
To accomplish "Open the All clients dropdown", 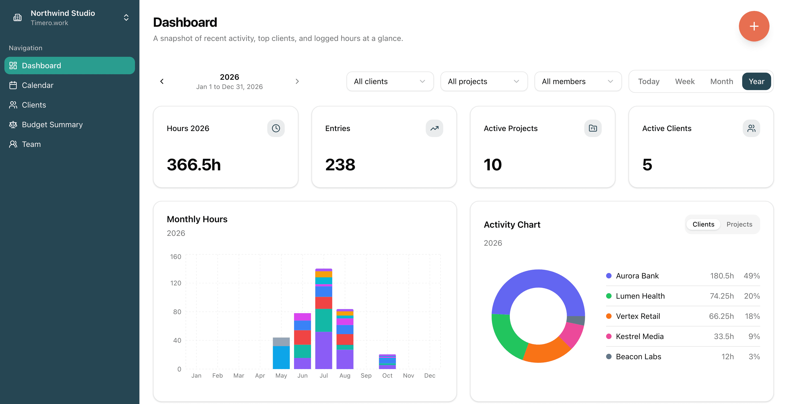I will [x=390, y=81].
